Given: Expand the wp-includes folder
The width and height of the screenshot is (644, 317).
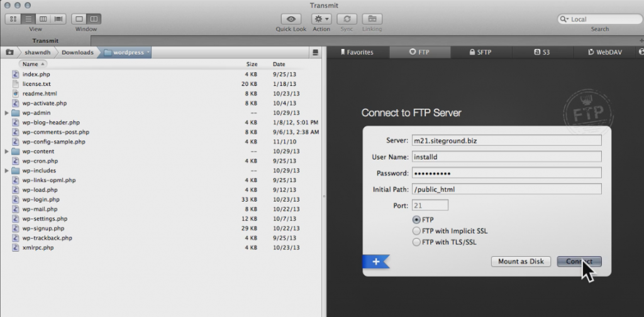Looking at the screenshot, I should [6, 171].
